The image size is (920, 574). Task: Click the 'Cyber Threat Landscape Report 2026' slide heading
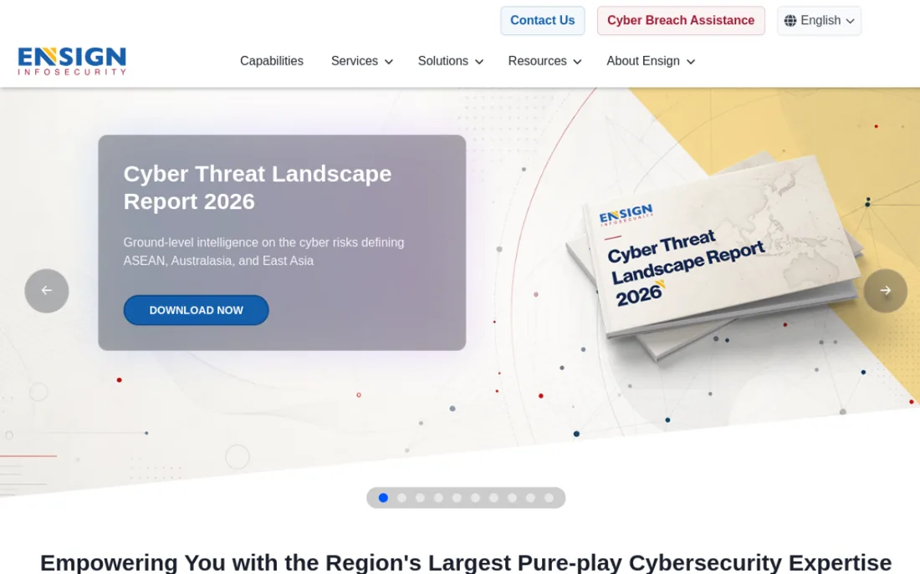[x=257, y=188]
